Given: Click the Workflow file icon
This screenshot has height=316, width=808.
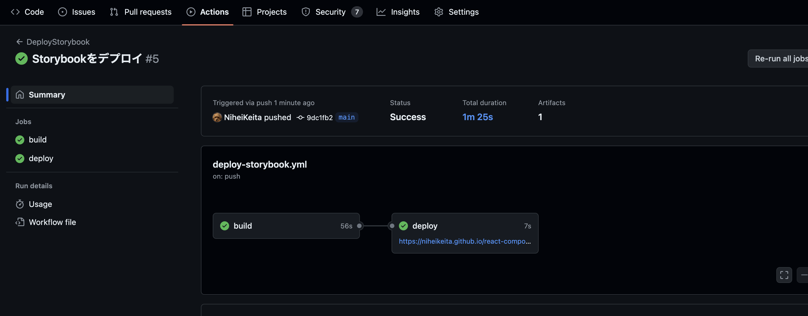Looking at the screenshot, I should click(x=20, y=222).
